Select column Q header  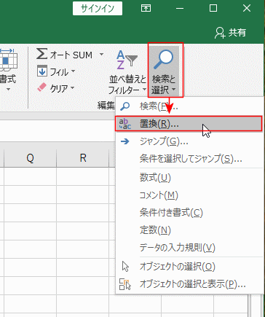click(30, 158)
